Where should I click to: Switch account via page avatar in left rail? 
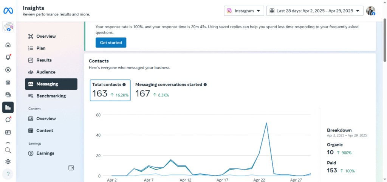pyautogui.click(x=8, y=27)
